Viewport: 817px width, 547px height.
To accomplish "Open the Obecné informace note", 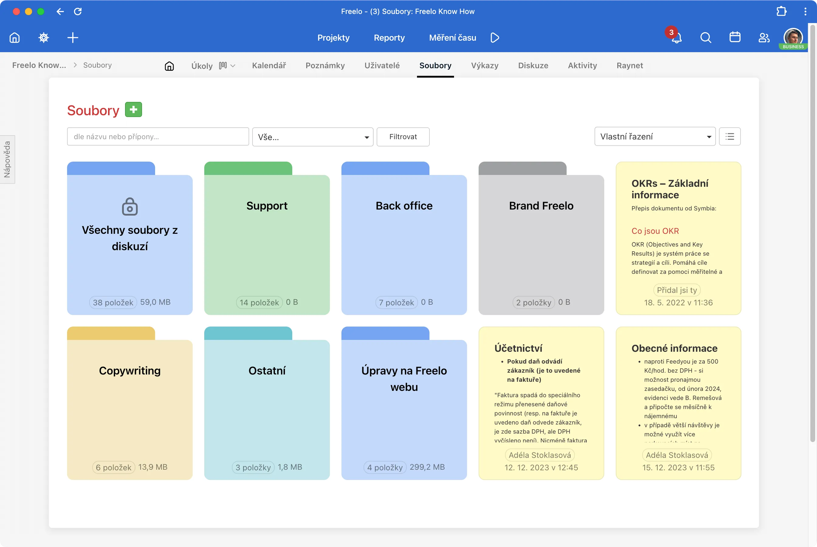I will pos(678,403).
